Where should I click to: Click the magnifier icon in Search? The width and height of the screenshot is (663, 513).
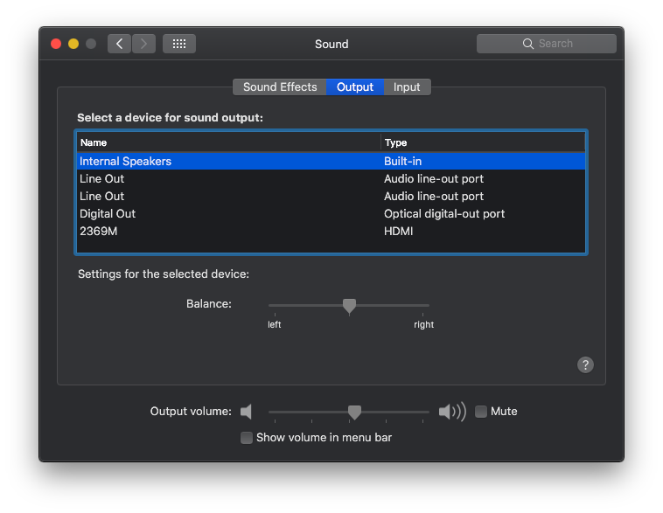[x=527, y=44]
